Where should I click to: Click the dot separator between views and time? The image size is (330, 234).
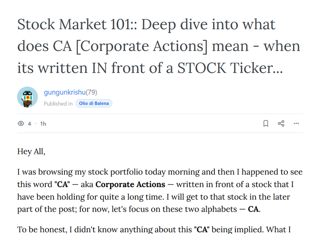coord(36,123)
